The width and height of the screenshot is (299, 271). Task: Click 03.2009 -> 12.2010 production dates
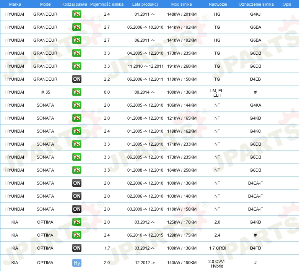pyautogui.click(x=145, y=209)
